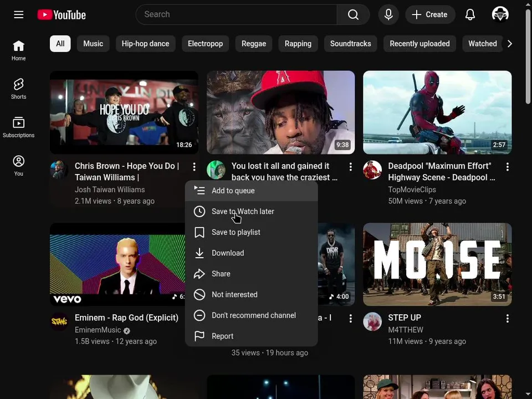
Task: Select Don't recommend channel
Action: (x=252, y=315)
